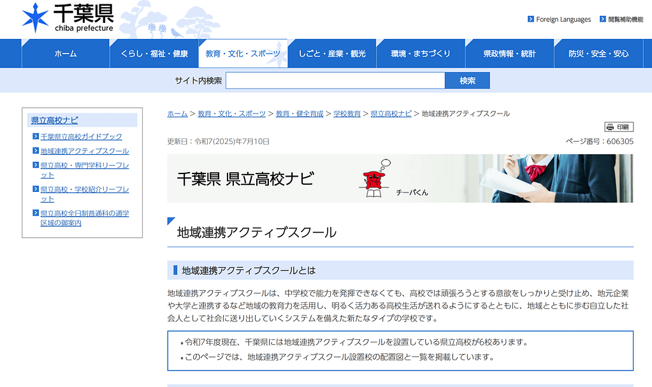
Task: Select the 教育・文化・スポーツ tab
Action: (243, 54)
